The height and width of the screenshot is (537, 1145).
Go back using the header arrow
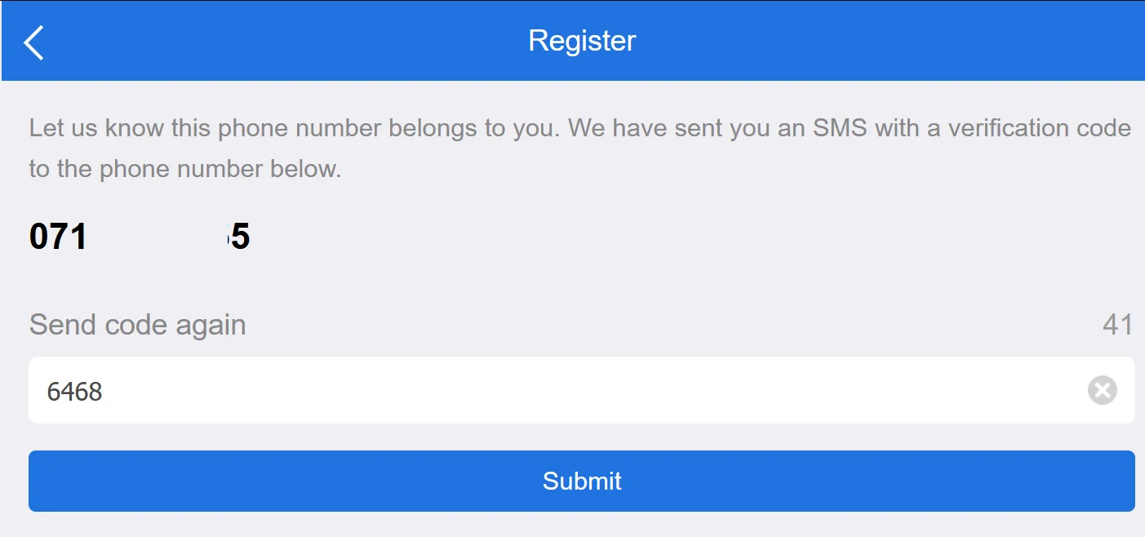[x=33, y=42]
